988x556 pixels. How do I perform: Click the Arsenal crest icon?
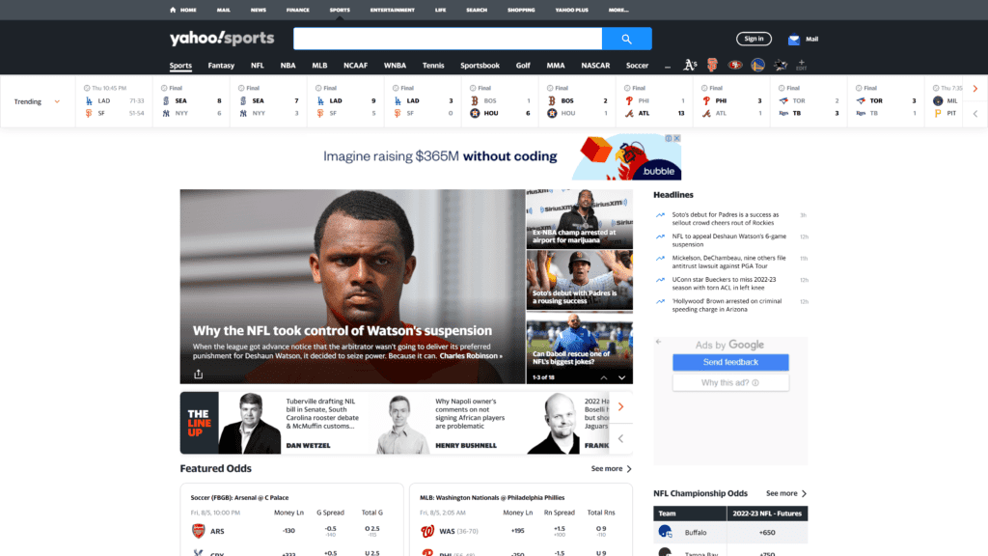199,531
